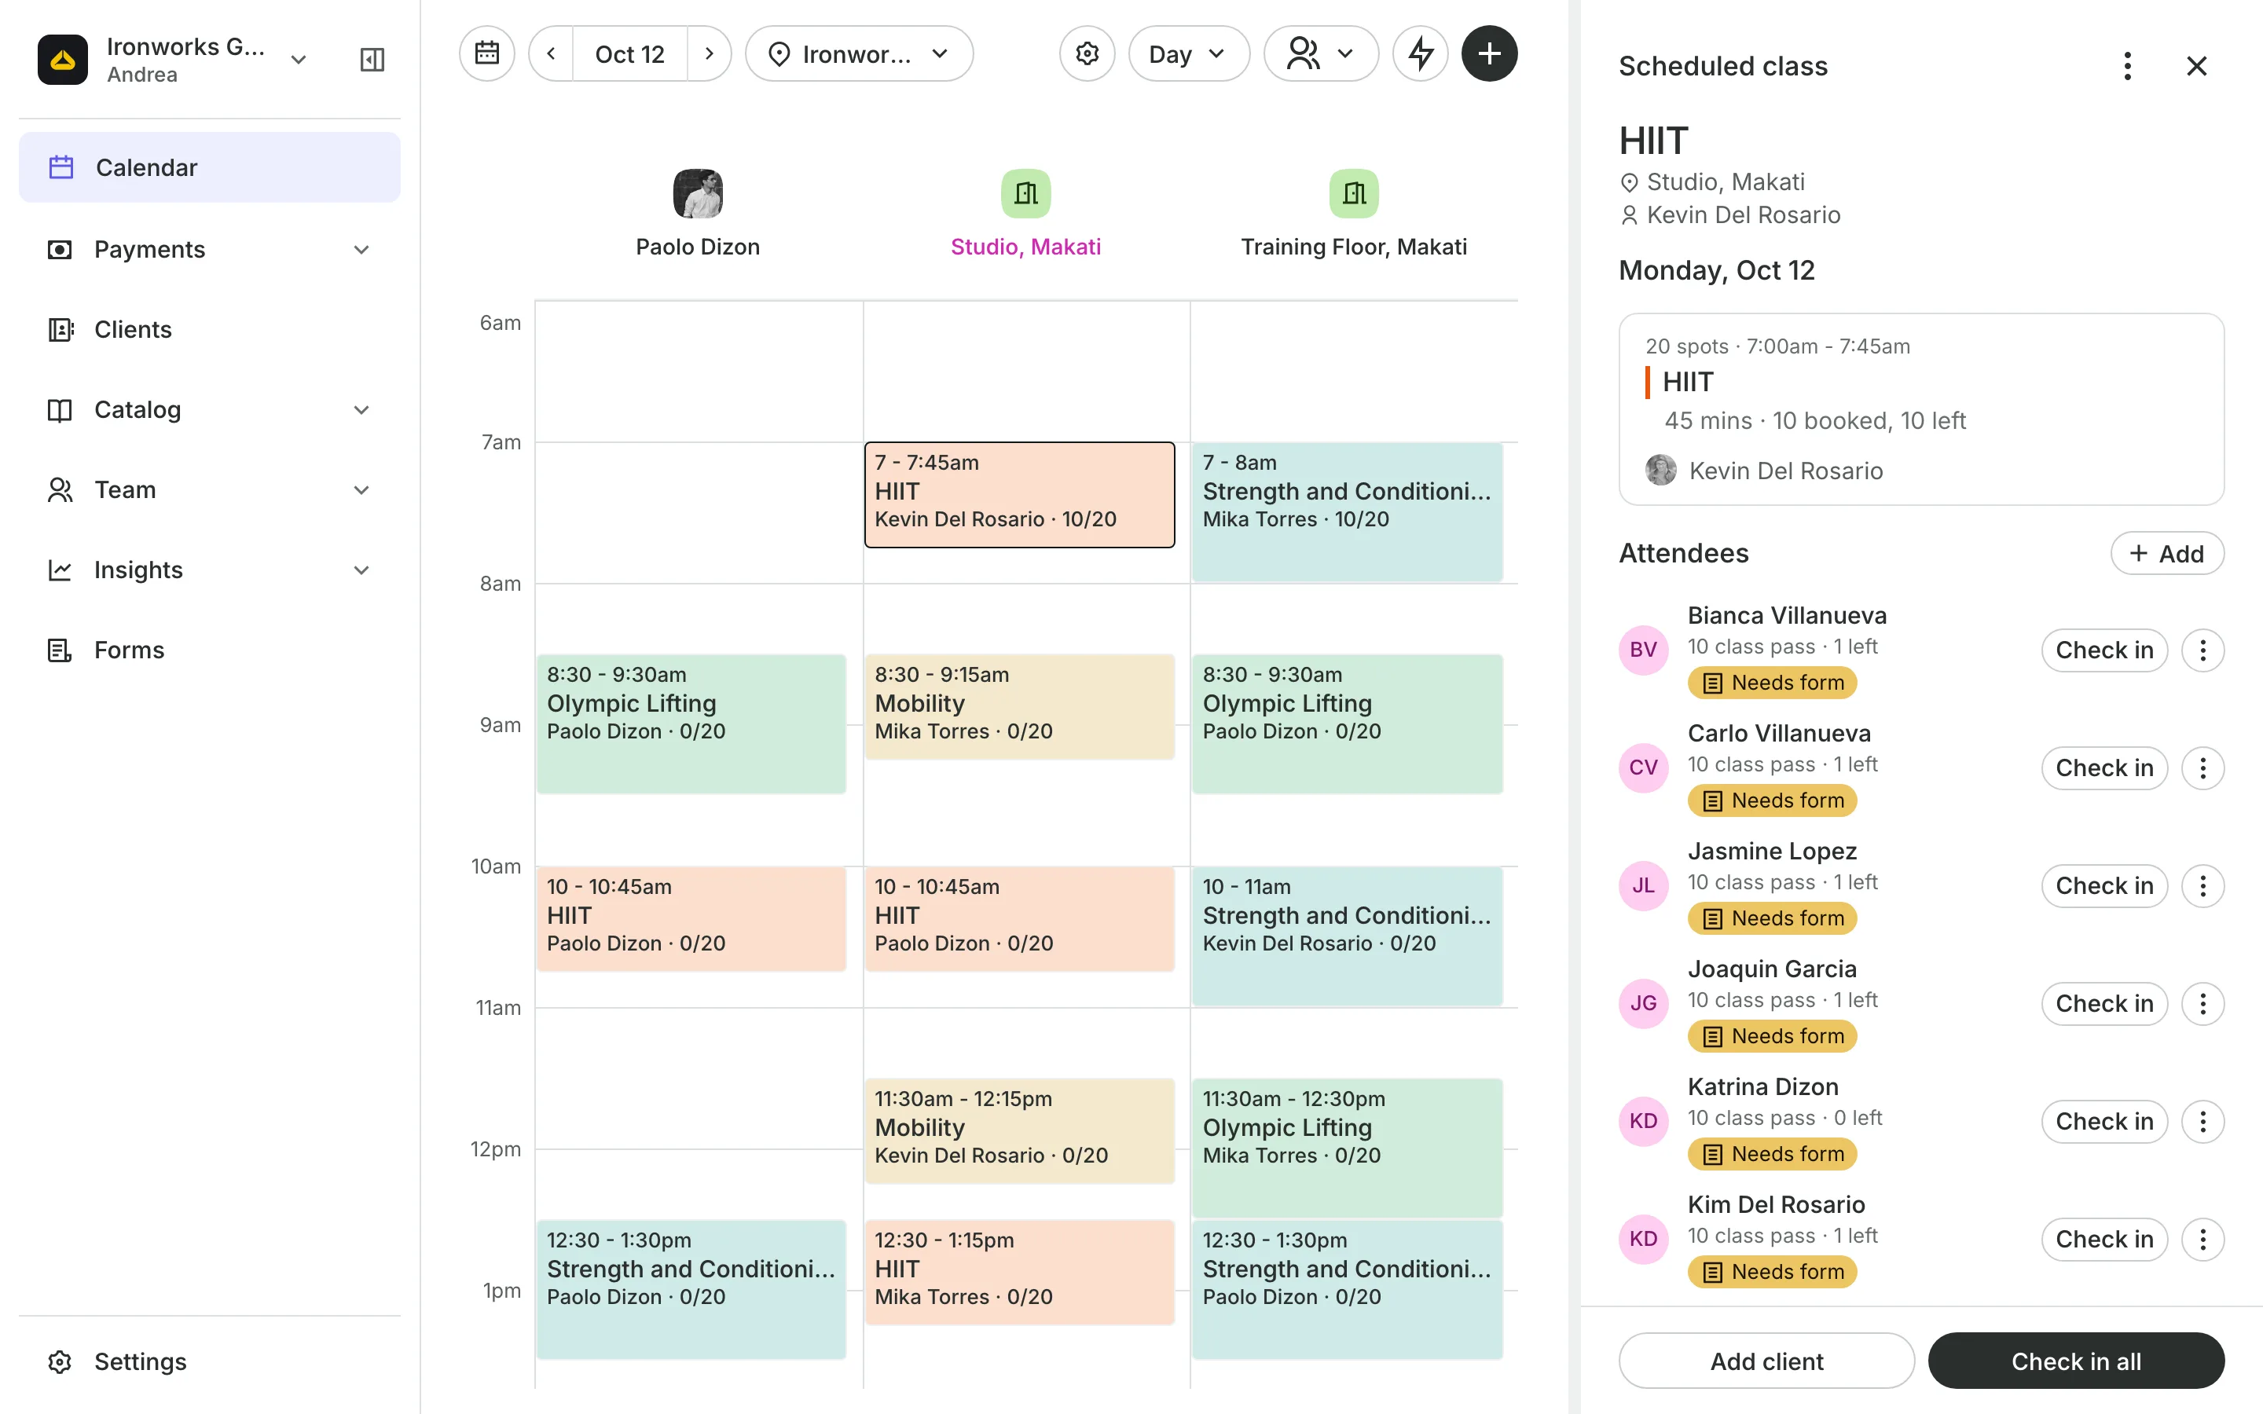Screen dimensions: 2263x1414
Task: Check in Bianca Villanueva
Action: click(2104, 650)
